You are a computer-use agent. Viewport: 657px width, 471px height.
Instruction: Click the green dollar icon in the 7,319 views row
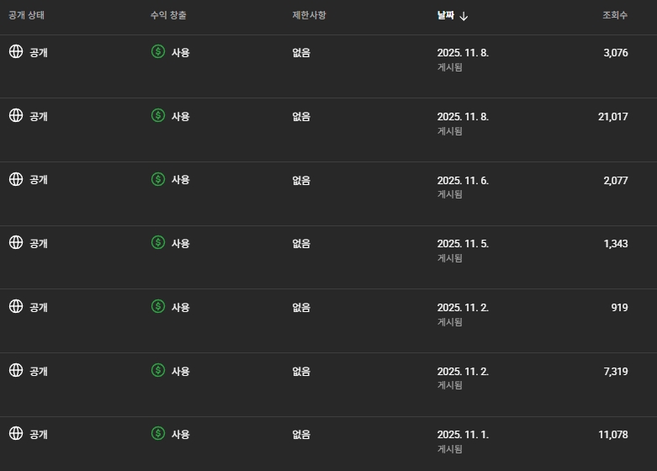pos(158,371)
